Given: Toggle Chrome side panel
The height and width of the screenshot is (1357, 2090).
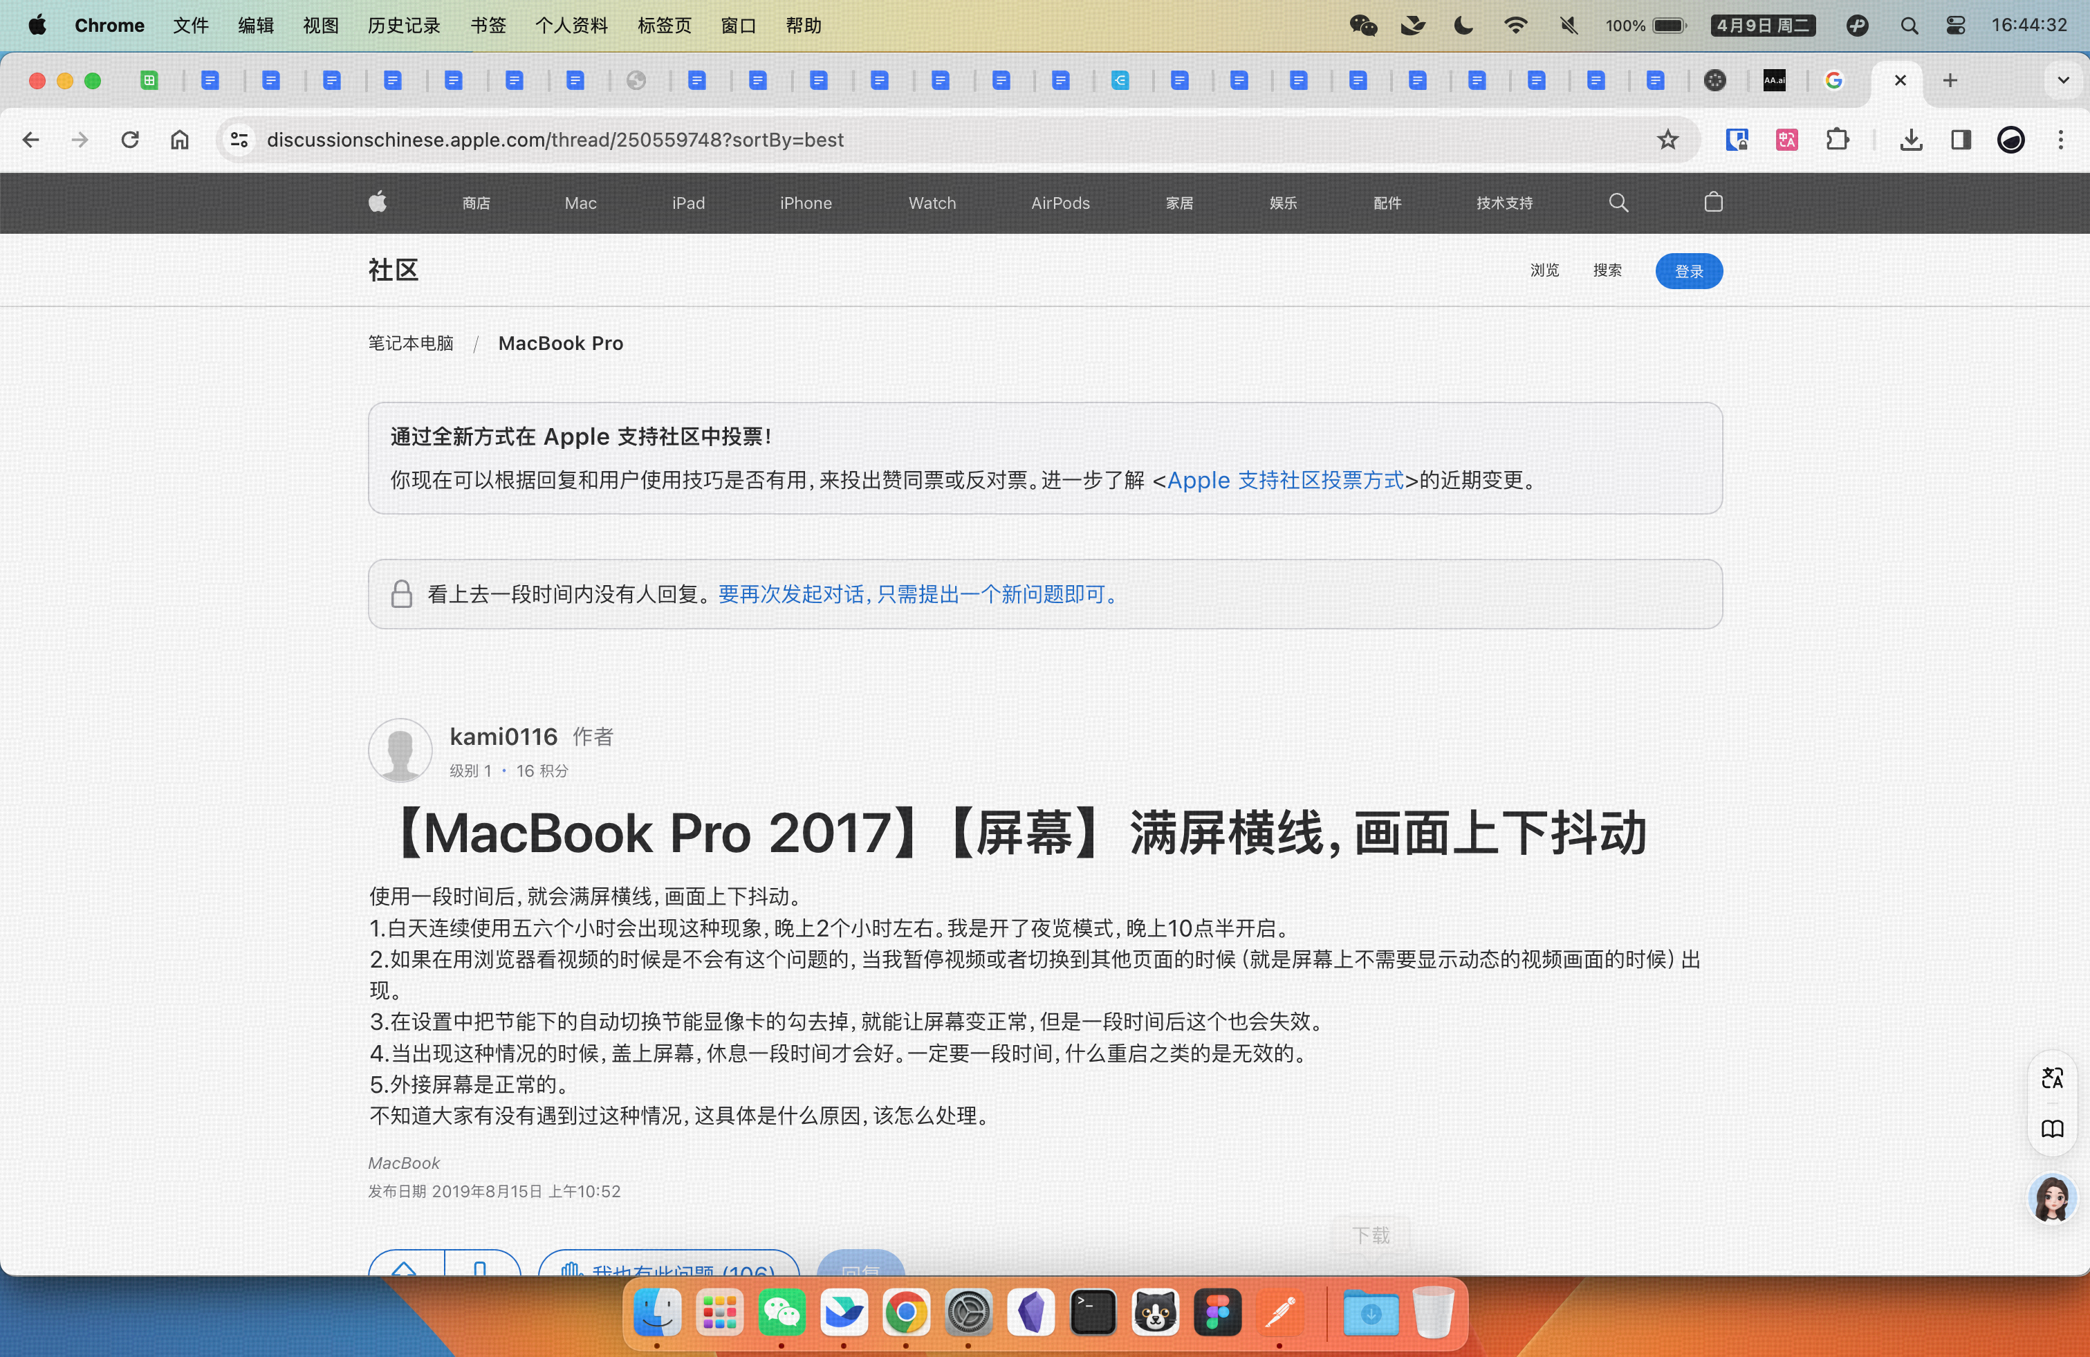Looking at the screenshot, I should 1960,140.
